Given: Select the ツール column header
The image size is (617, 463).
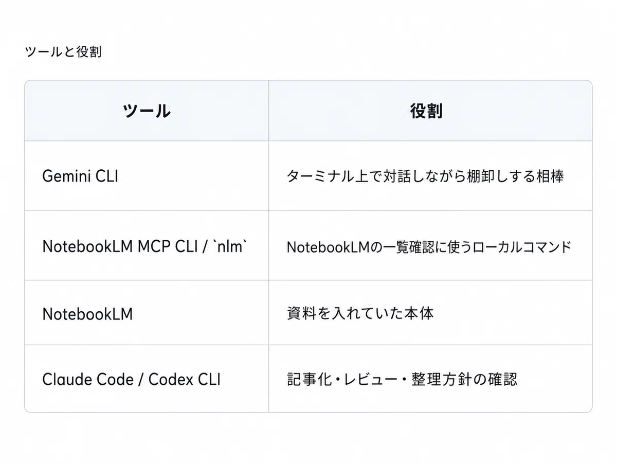Looking at the screenshot, I should [x=147, y=111].
